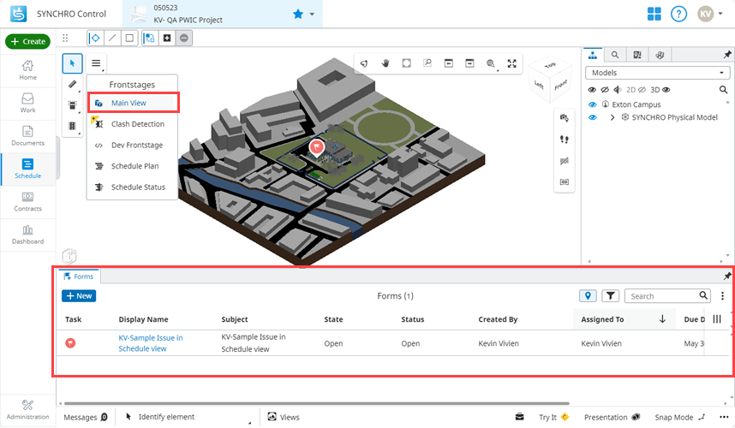The height and width of the screenshot is (428, 735).
Task: Click the View Redo icon
Action: (x=469, y=63)
